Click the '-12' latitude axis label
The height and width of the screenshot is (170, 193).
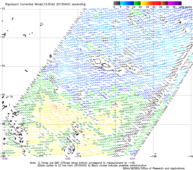click(x=2, y=37)
